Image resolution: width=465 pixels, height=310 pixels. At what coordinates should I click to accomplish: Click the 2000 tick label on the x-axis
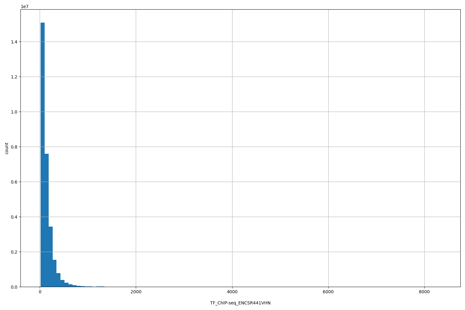pos(136,292)
